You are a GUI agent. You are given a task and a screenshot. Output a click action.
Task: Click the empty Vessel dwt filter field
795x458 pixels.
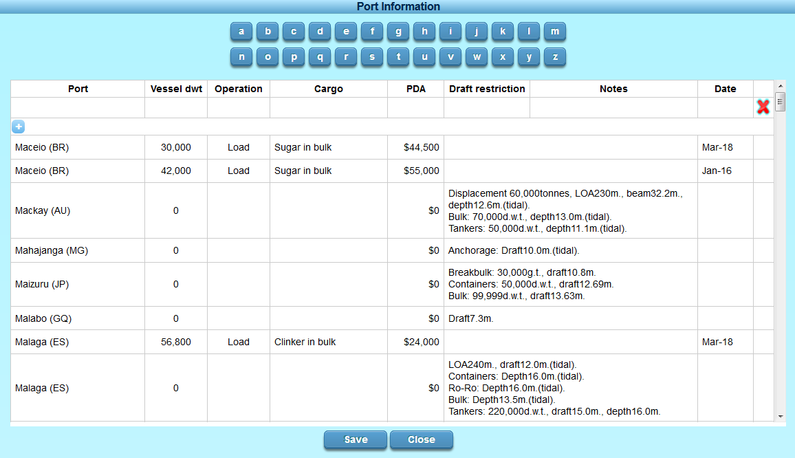176,107
